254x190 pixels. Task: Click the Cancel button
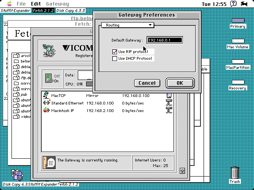pos(147,83)
